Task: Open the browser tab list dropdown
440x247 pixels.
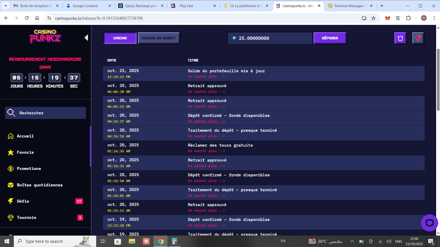Action: point(5,6)
